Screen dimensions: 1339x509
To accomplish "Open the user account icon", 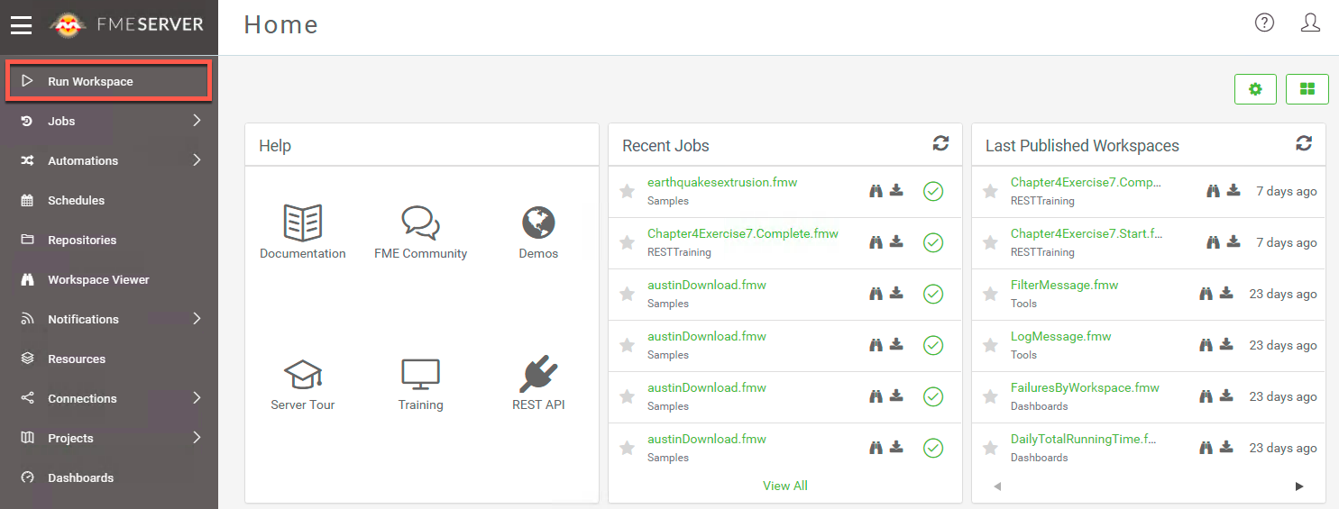I will click(1310, 23).
